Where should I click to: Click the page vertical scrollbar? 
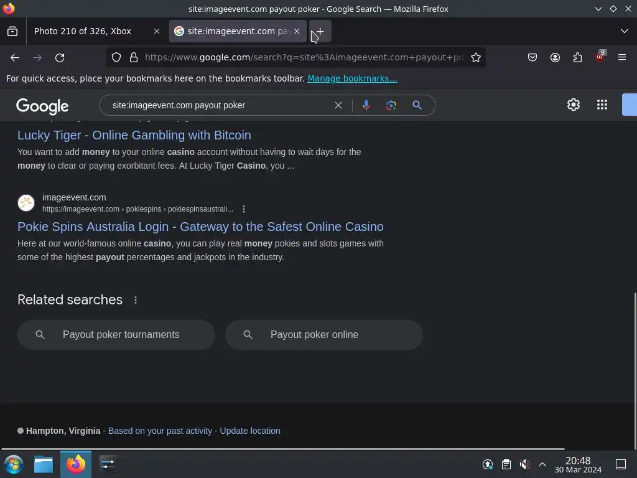[635, 370]
